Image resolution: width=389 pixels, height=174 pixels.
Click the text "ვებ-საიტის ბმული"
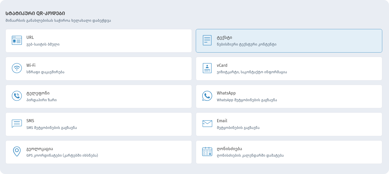43,44
